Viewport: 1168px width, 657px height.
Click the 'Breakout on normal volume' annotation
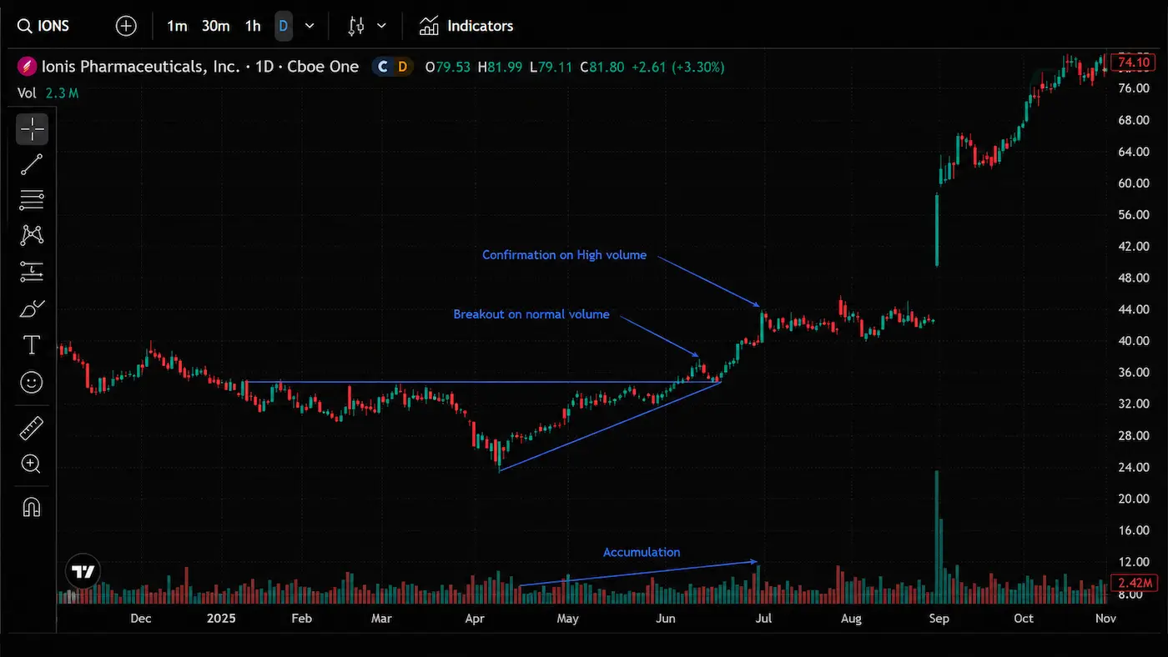click(x=531, y=315)
